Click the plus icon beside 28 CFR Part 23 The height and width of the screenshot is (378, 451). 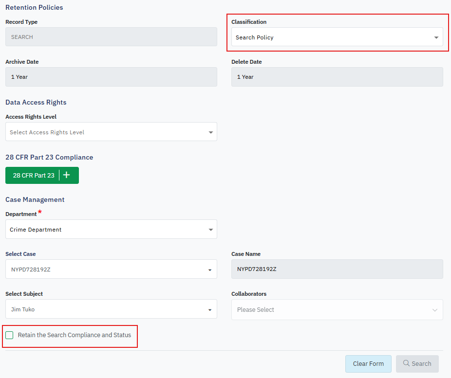(x=67, y=175)
